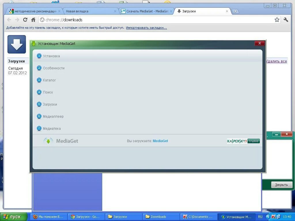
Task: Click 'Импортировать закладки...' link
Action: click(x=146, y=28)
